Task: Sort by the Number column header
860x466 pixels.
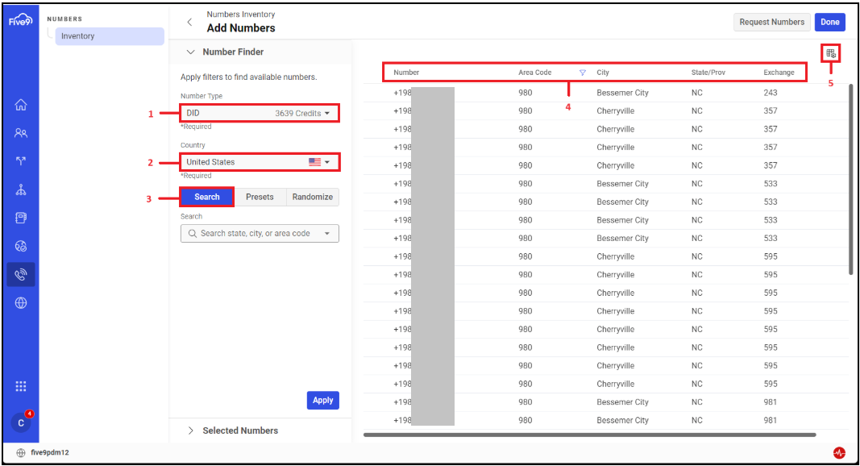Action: tap(406, 73)
